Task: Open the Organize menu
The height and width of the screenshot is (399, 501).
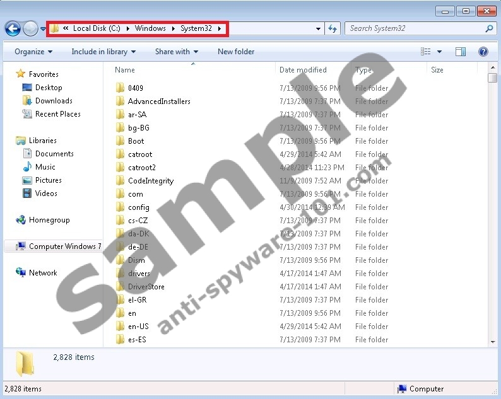Action: [33, 52]
